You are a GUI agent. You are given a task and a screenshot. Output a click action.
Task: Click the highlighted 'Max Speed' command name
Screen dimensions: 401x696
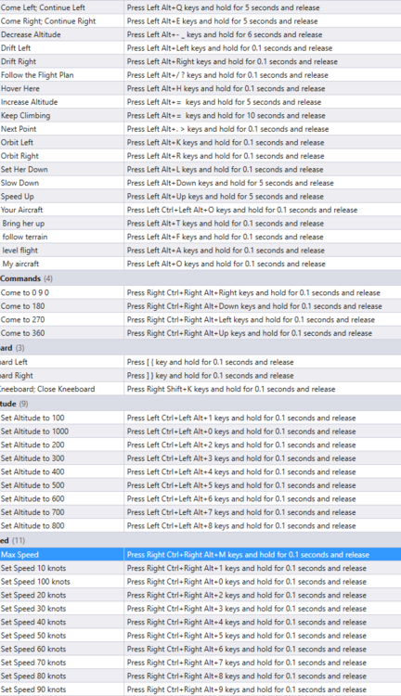tap(19, 554)
